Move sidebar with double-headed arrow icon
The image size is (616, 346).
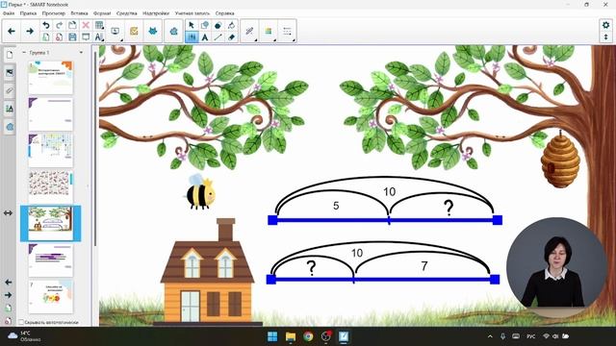[9, 213]
